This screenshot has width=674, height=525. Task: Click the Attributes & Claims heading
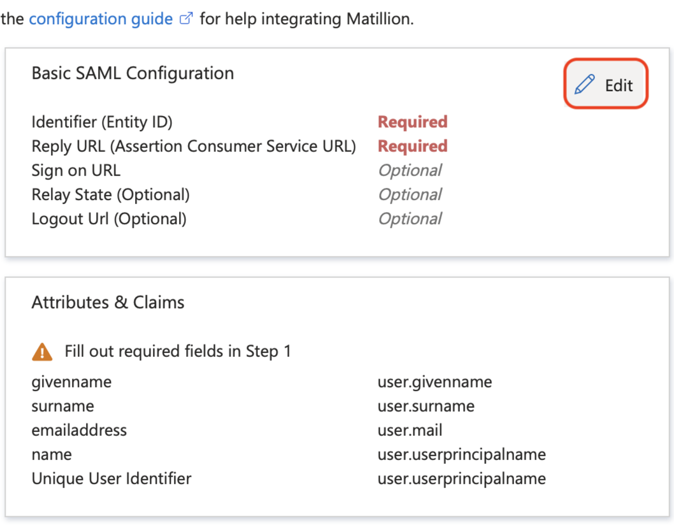107,302
